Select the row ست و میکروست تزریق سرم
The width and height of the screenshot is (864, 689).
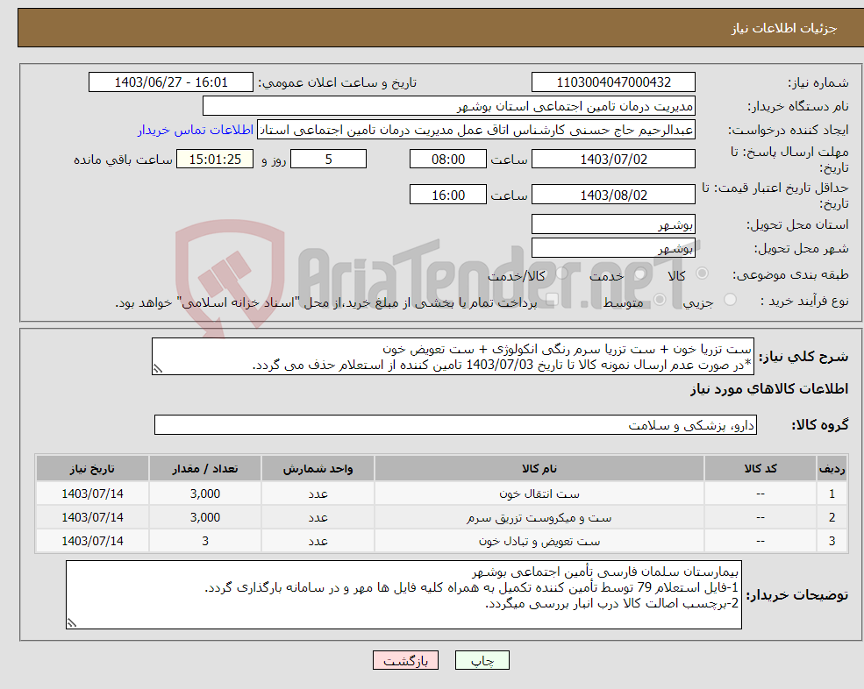click(441, 517)
